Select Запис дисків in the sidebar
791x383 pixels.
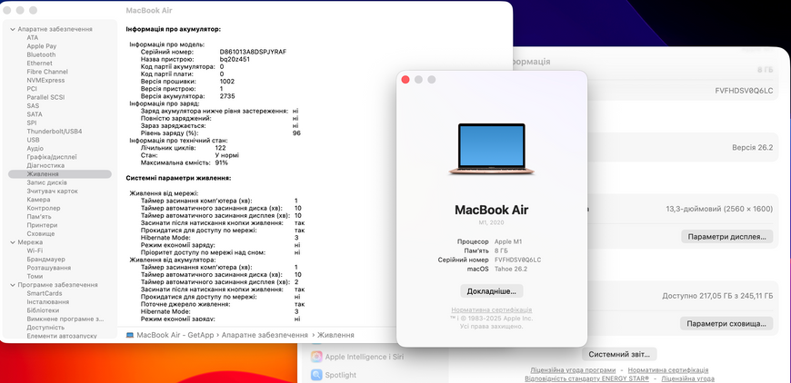tap(47, 182)
